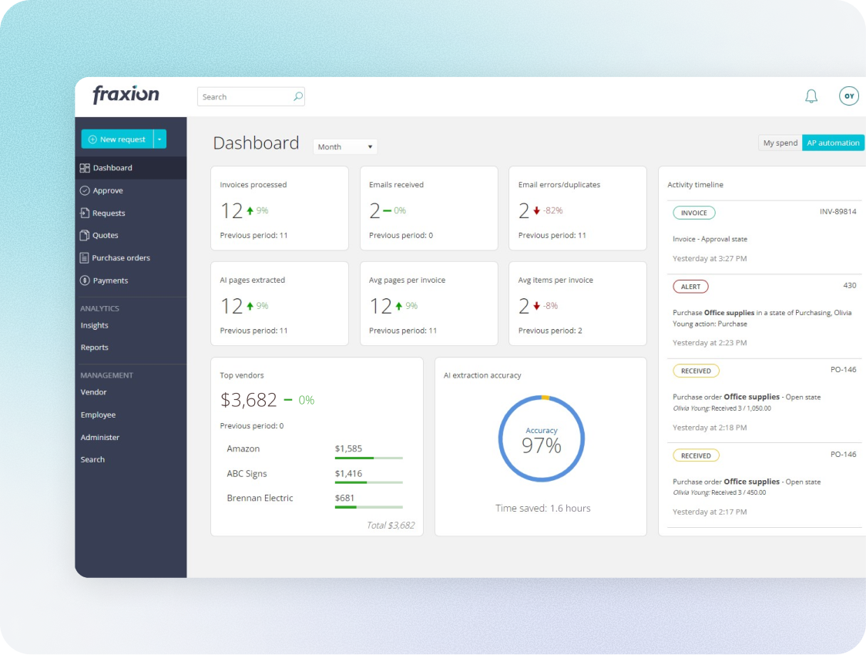866x655 pixels.
Task: Open the OY user avatar menu
Action: 849,96
